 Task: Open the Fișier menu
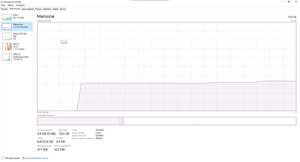click(x=3, y=5)
